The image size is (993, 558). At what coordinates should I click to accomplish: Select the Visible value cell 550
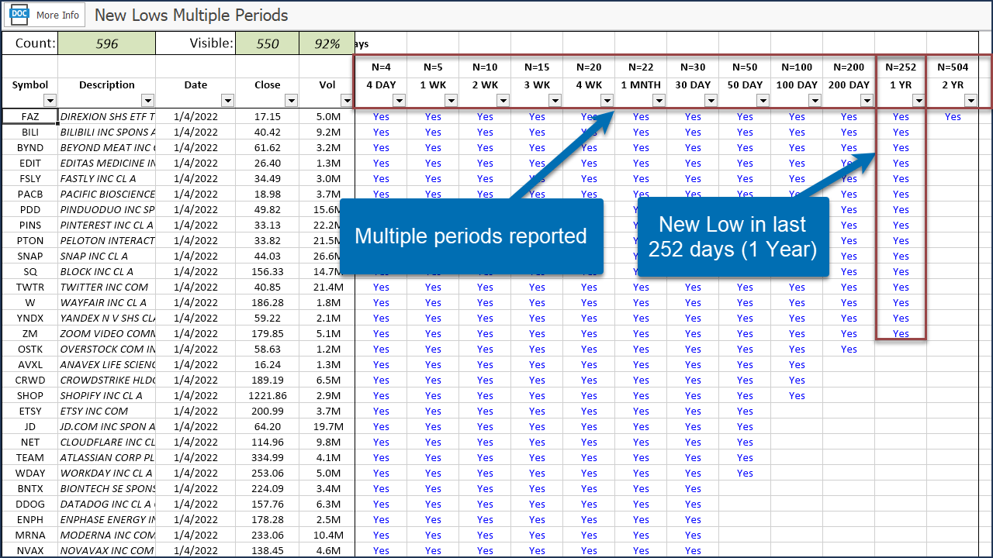(268, 43)
